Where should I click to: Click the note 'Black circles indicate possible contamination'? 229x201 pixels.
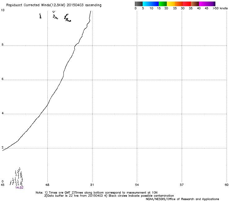[x=141, y=196]
